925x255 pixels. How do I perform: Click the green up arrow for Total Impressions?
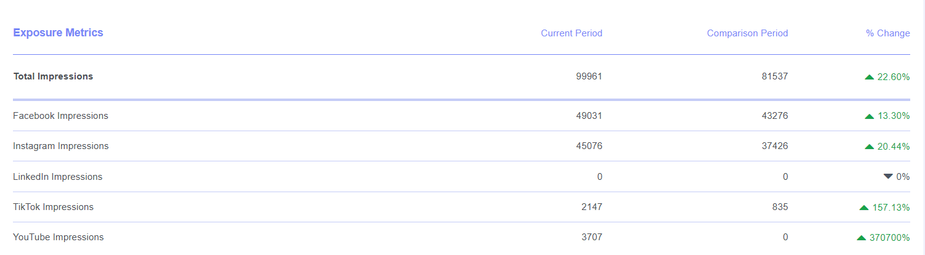coord(869,77)
